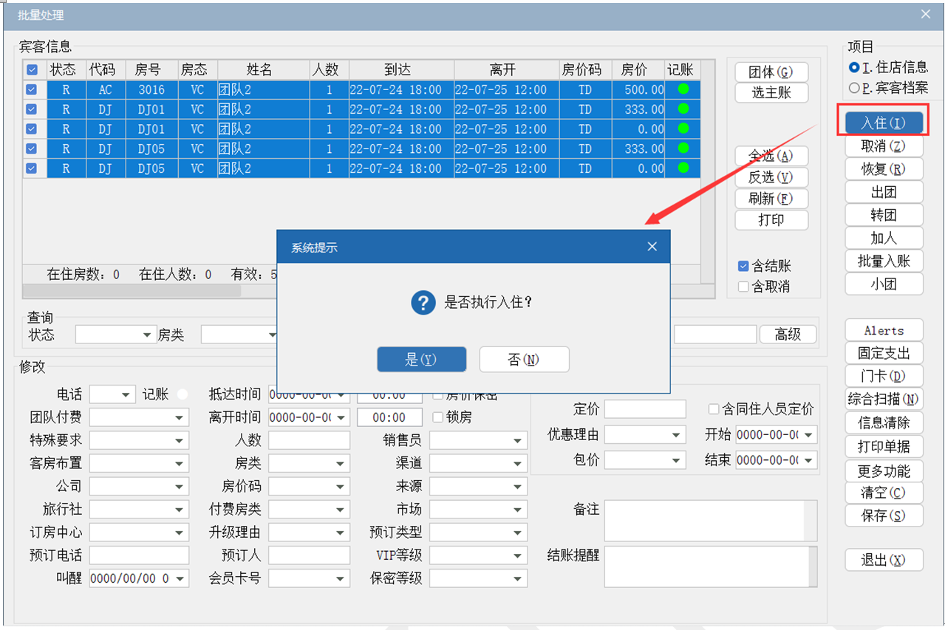
Task: Click the 入住(I) check-in button
Action: click(x=882, y=123)
